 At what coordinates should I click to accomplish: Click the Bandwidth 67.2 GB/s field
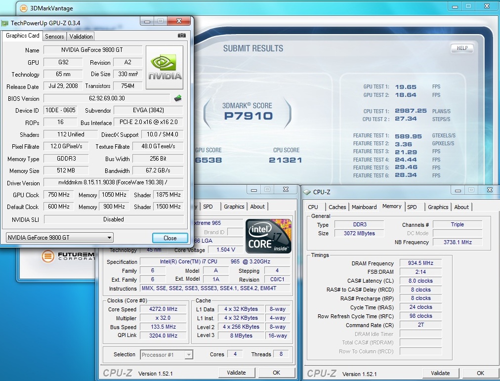pos(158,170)
